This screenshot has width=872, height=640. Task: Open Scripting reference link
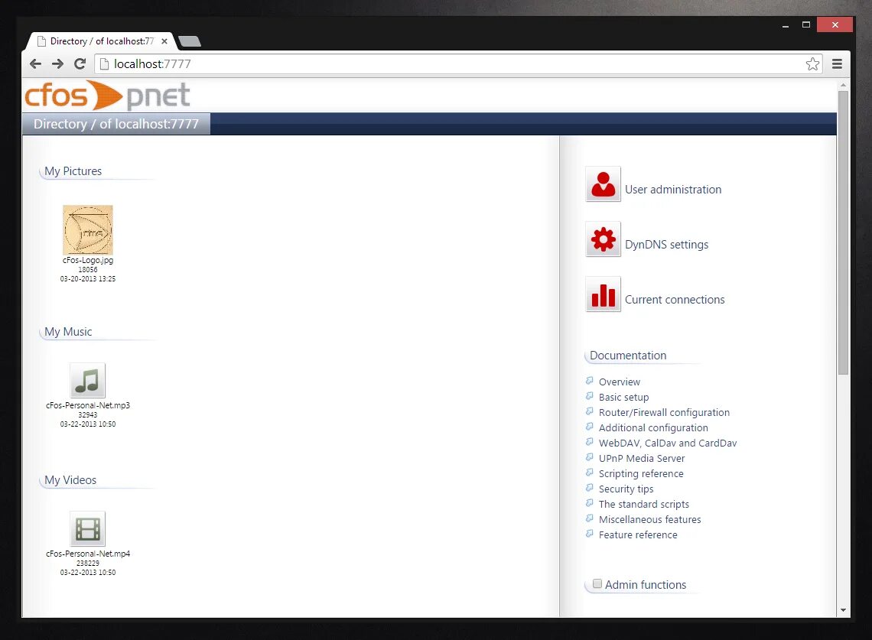(x=641, y=474)
